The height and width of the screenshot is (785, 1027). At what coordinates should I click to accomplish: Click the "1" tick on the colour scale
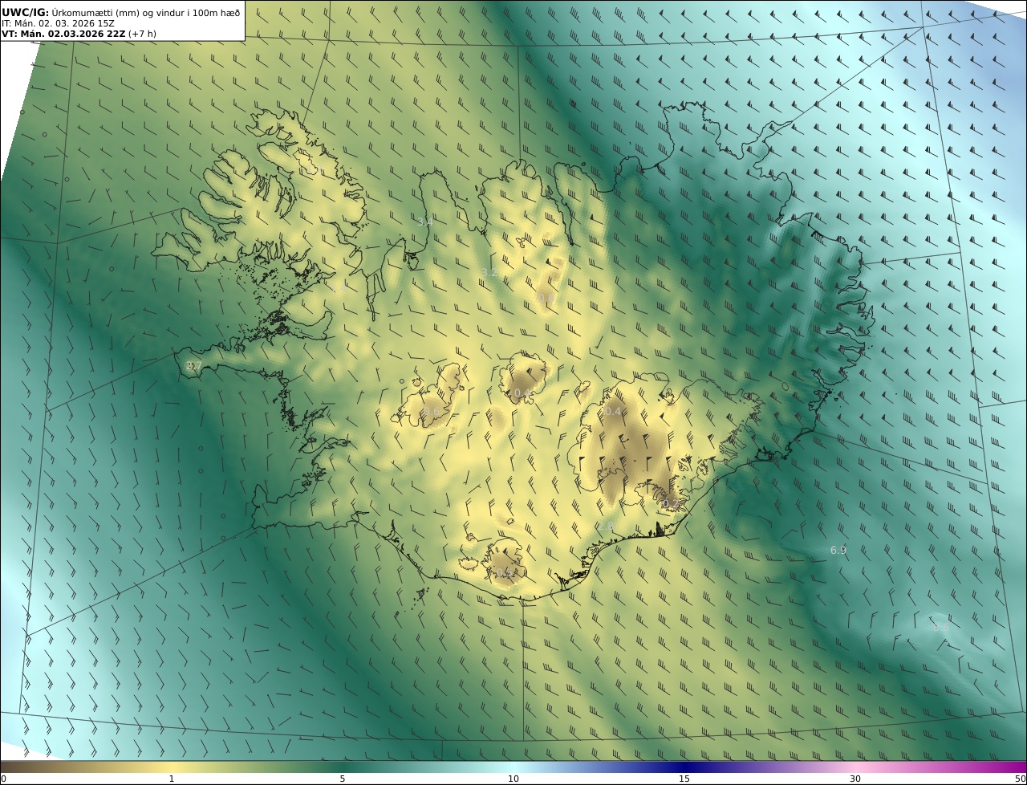(172, 779)
